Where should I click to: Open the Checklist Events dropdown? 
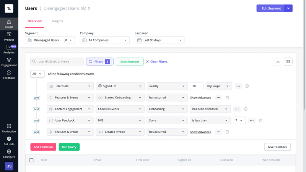point(120,109)
